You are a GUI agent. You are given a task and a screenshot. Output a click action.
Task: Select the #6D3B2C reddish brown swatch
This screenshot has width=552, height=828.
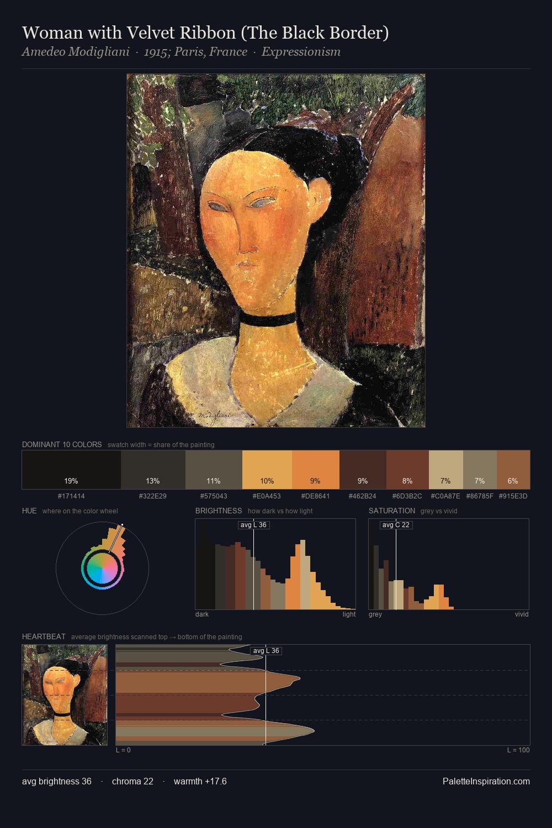[407, 470]
